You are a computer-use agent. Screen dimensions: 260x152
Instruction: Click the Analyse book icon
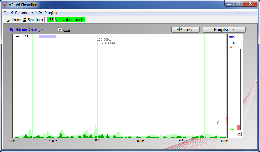click(x=179, y=29)
